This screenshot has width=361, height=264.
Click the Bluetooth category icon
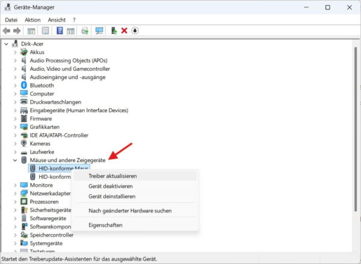point(23,85)
